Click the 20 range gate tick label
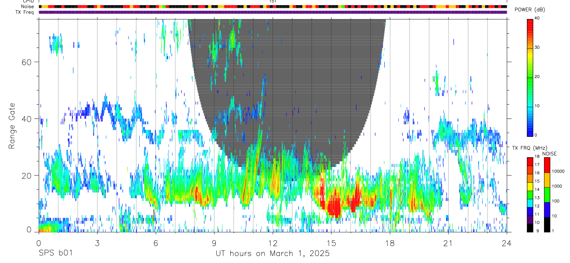The image size is (570, 263). (26, 175)
